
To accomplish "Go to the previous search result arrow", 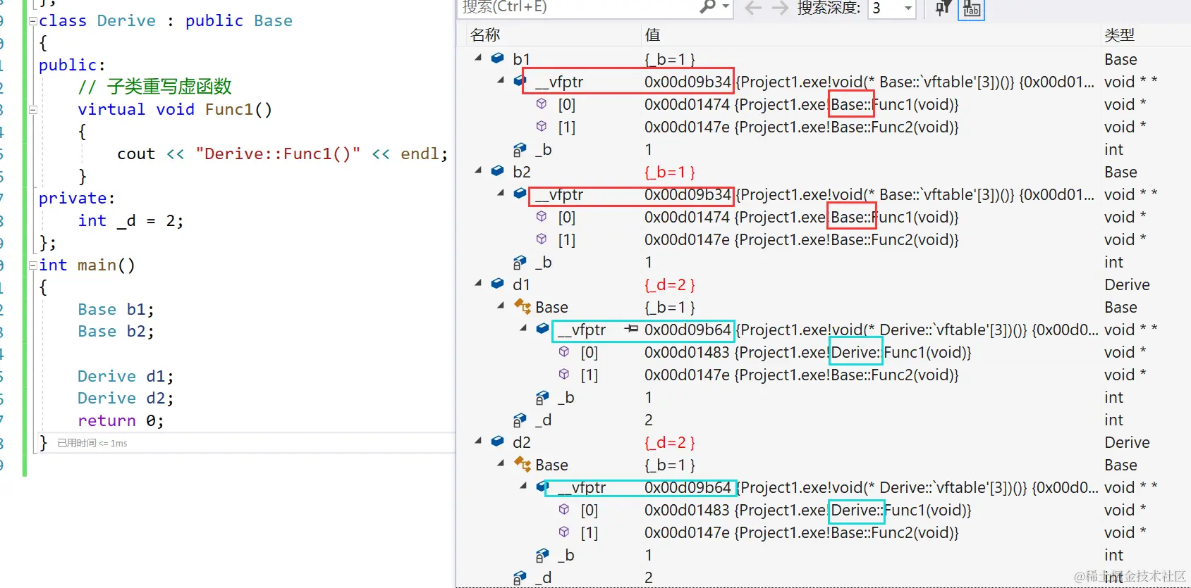I will click(x=753, y=8).
